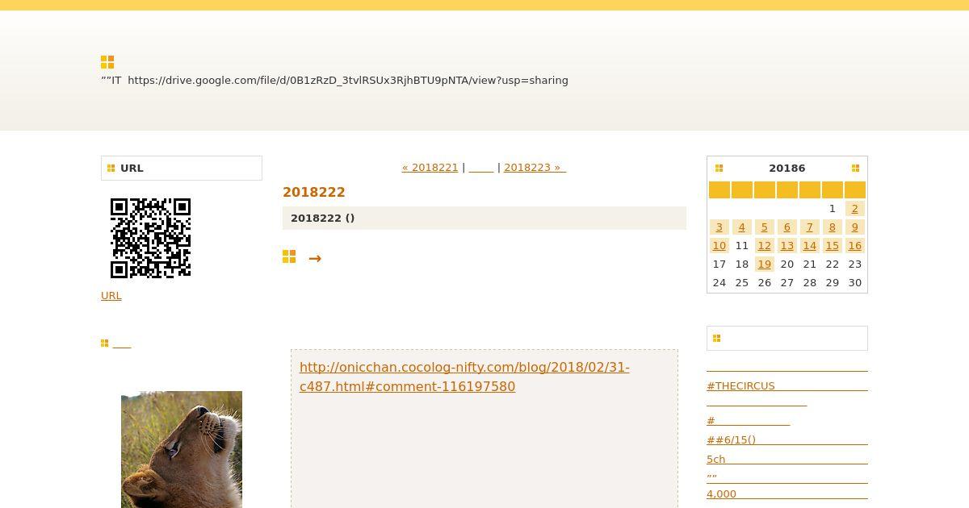Click the URL sidebar section header
The width and height of the screenshot is (969, 508).
(182, 169)
